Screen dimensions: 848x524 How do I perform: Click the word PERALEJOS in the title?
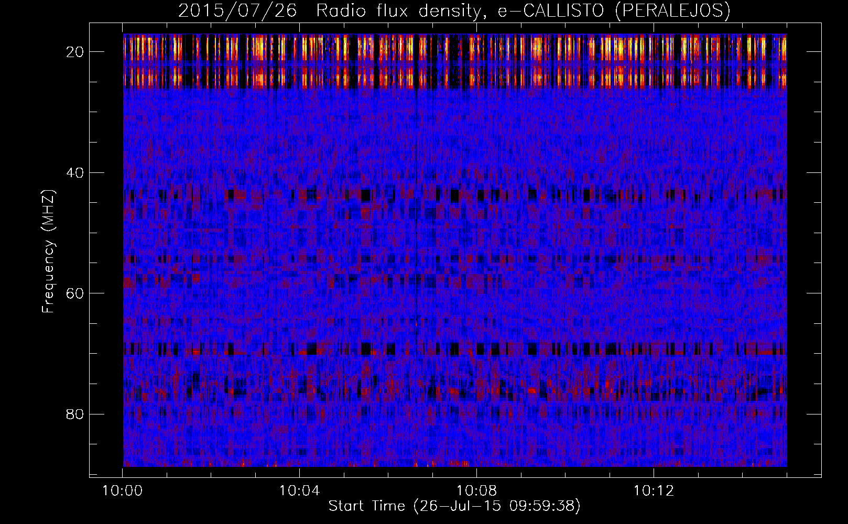[672, 11]
